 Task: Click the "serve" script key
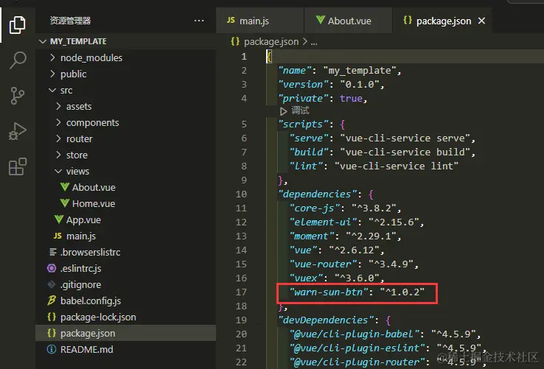pyautogui.click(x=309, y=138)
